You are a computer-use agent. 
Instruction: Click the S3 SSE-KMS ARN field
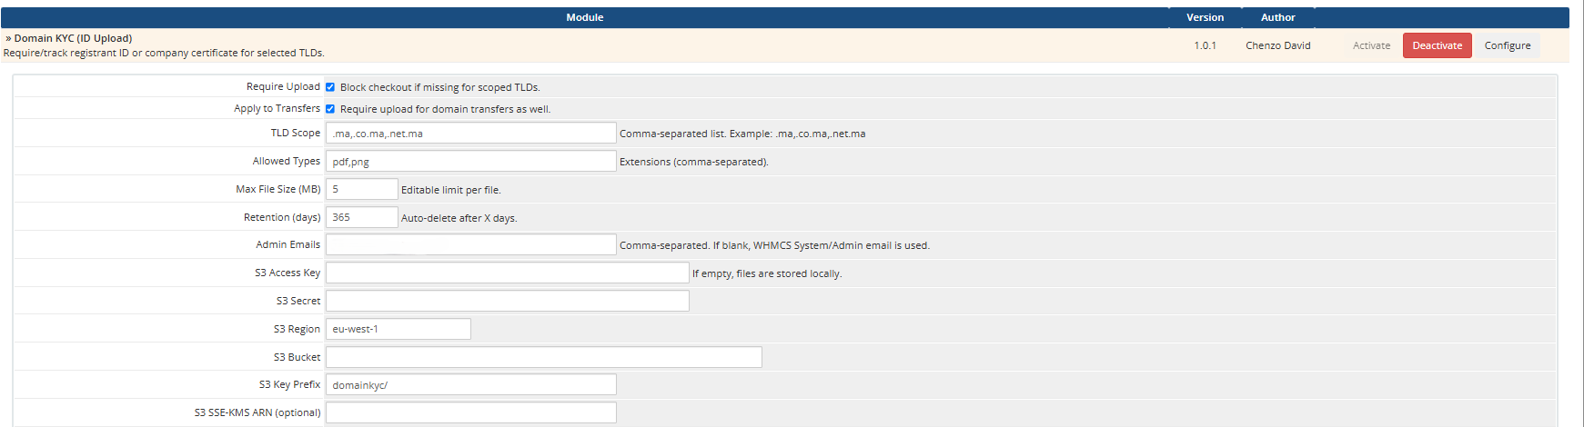click(470, 413)
